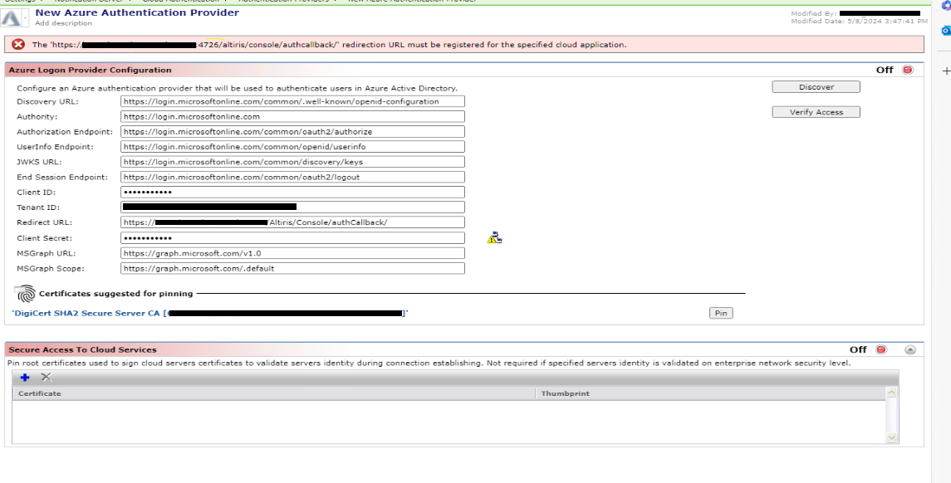Click the red error icon in alert banner

pyautogui.click(x=19, y=44)
